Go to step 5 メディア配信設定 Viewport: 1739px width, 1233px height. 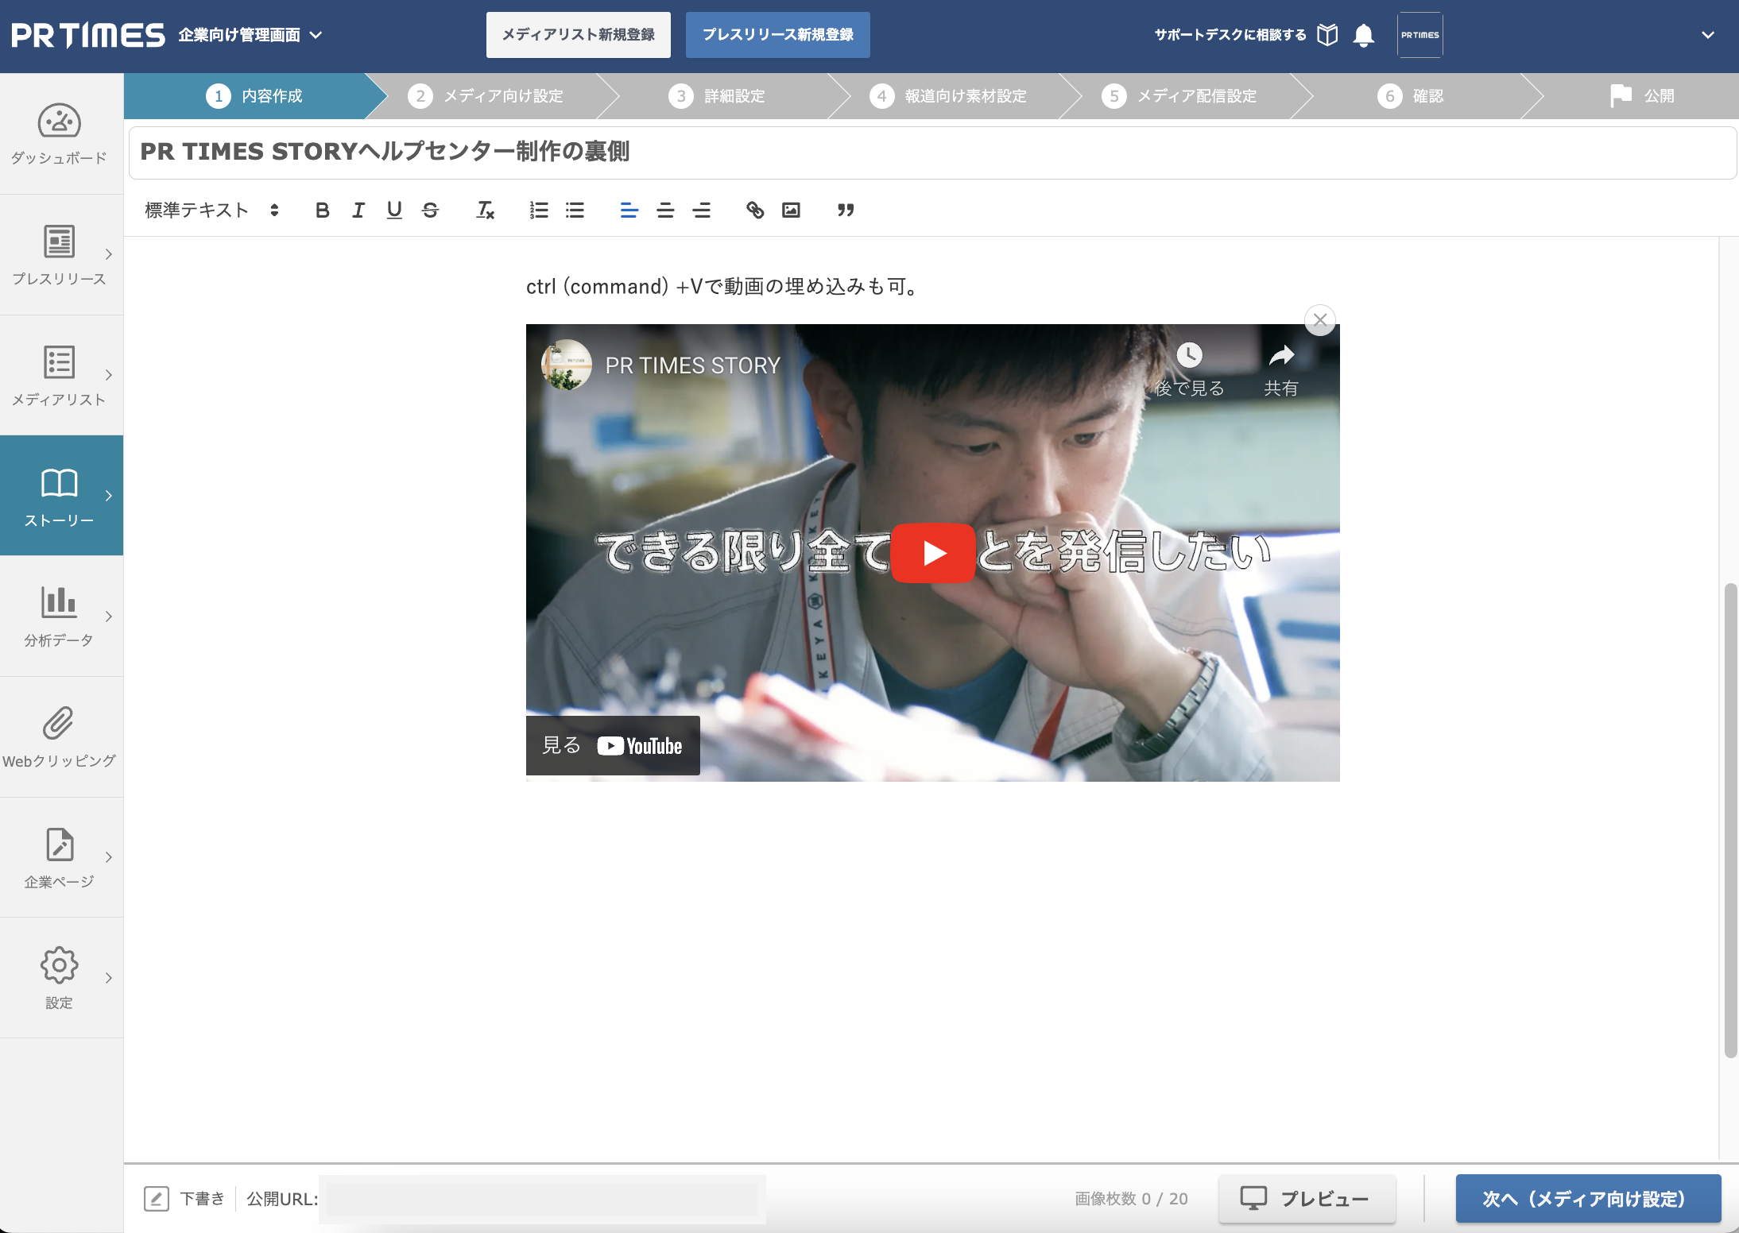[x=1179, y=96]
